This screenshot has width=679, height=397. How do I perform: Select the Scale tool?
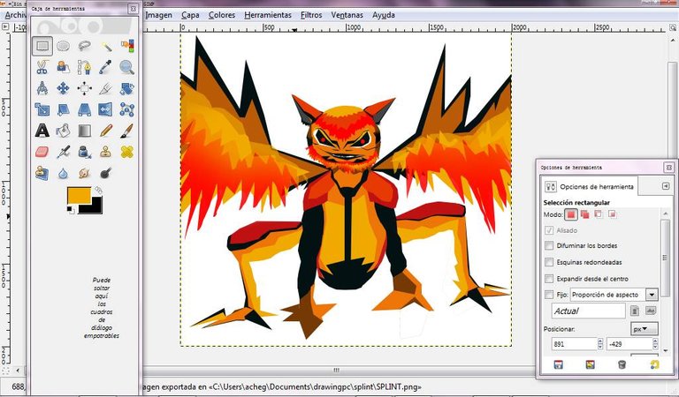coord(42,109)
